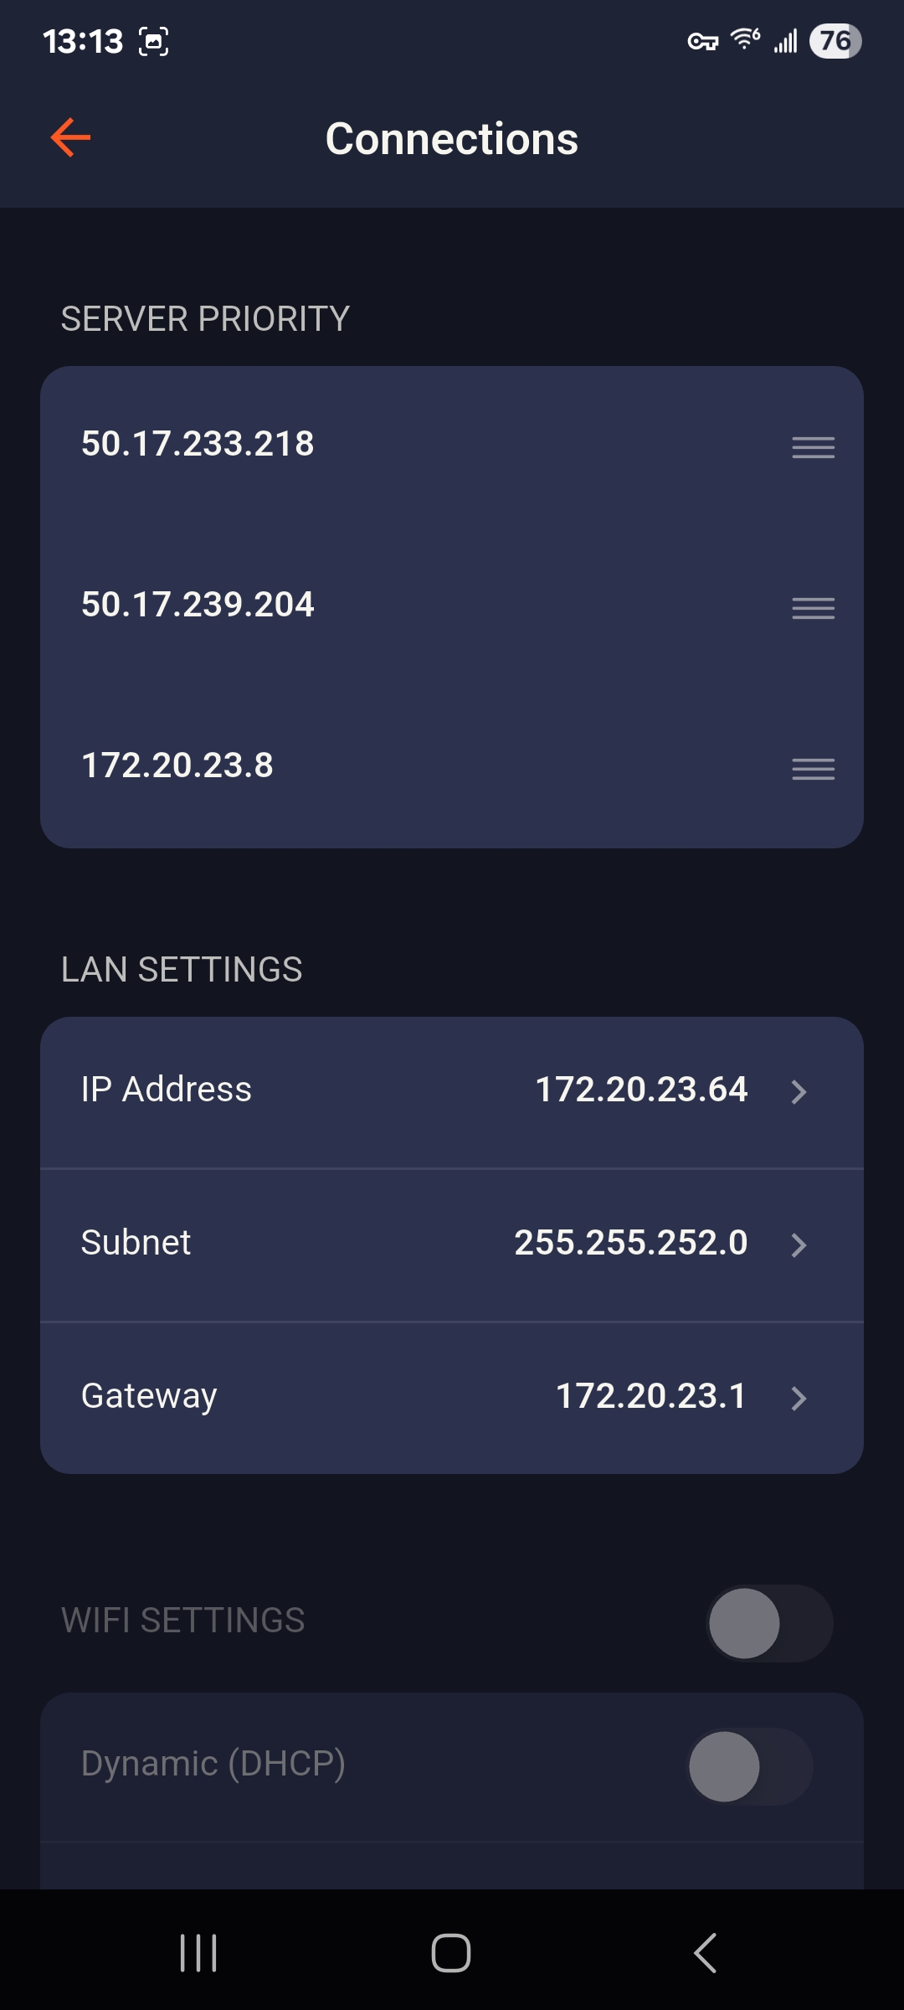Viewport: 904px width, 2010px height.
Task: Tap the Subnet value 255.255.252.0
Action: click(630, 1243)
